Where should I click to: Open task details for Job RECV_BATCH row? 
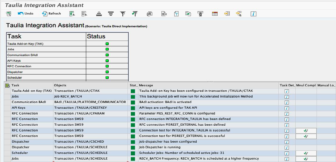pos(287,97)
